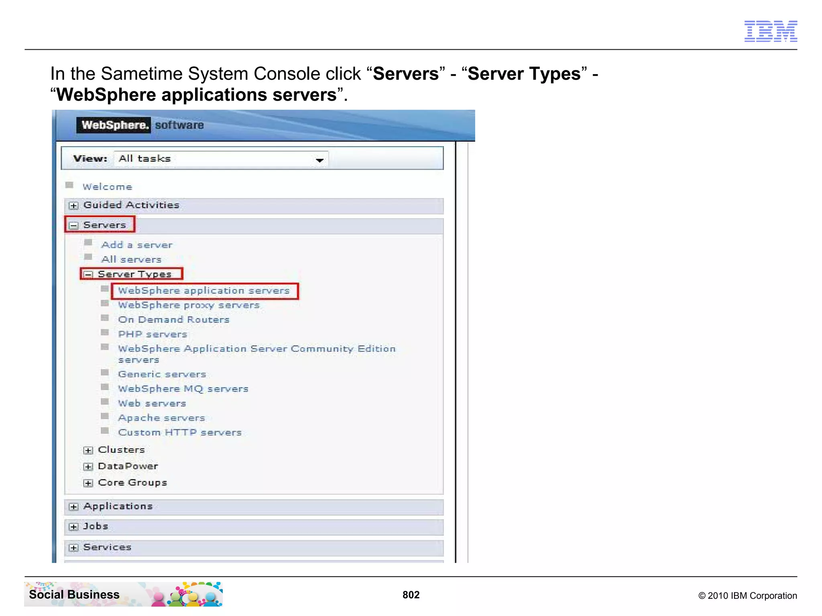Collapse the Server Types node
This screenshot has height=616, width=822.
coord(88,275)
